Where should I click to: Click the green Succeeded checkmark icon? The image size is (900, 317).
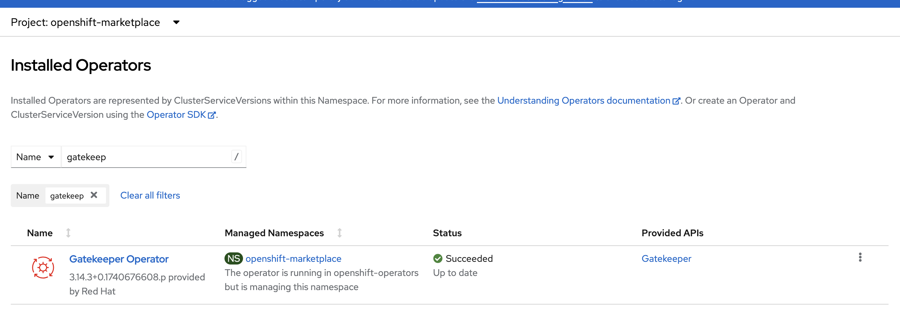(x=438, y=259)
